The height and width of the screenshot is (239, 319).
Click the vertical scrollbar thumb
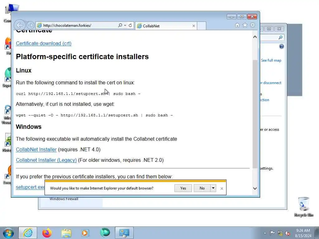tap(255, 114)
